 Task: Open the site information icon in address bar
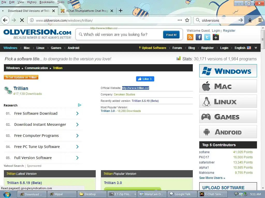[32, 20]
